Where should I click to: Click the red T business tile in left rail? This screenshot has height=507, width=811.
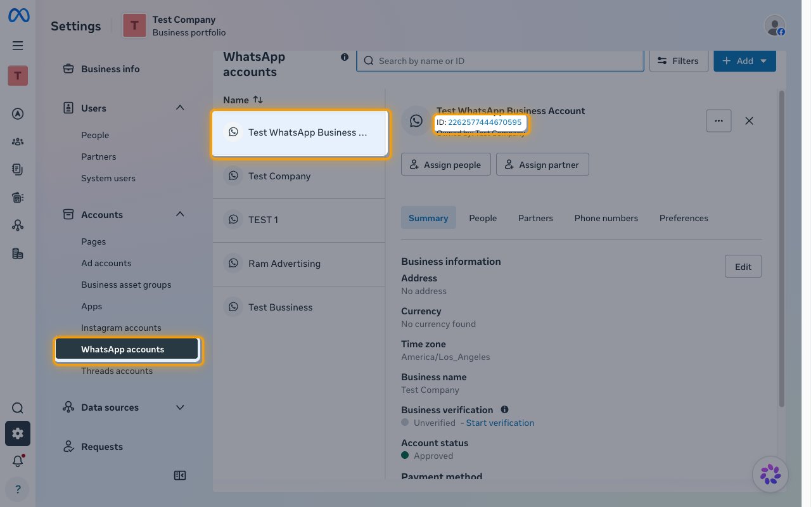click(18, 76)
